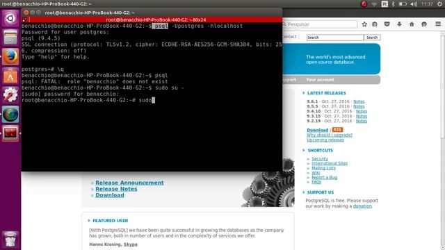
Task: Open Report a Bug shortcut link
Action: click(x=324, y=177)
